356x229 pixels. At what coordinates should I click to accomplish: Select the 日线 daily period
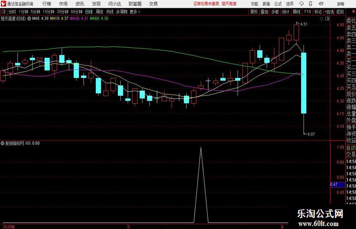coord(89,12)
